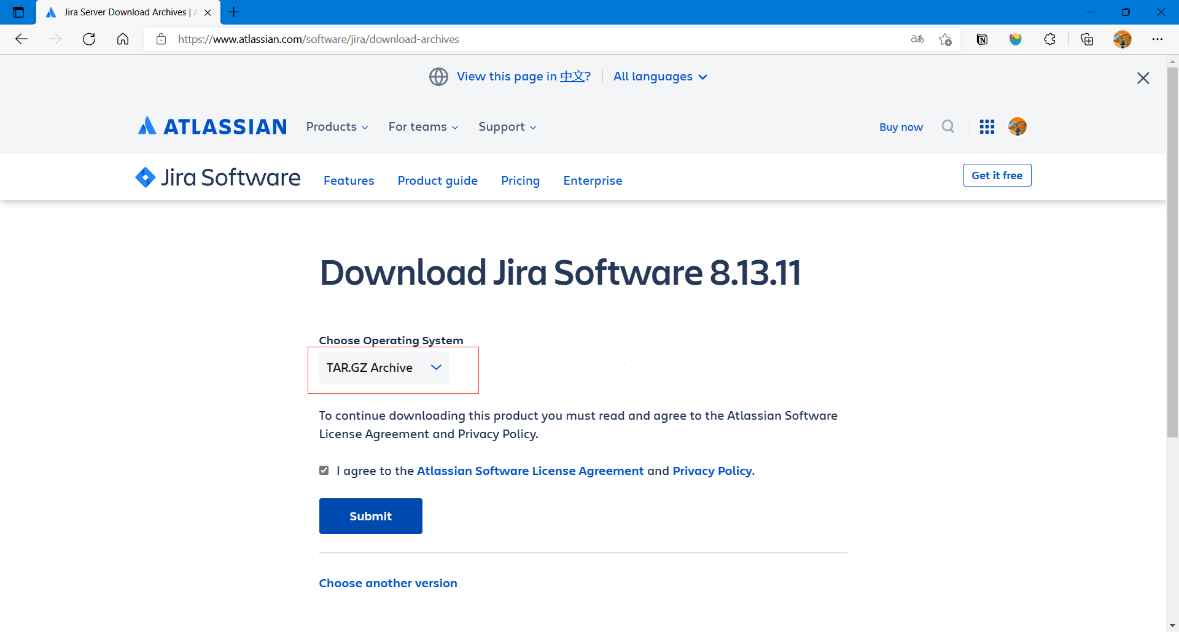Expand the All languages dropdown
1179x632 pixels.
(660, 77)
